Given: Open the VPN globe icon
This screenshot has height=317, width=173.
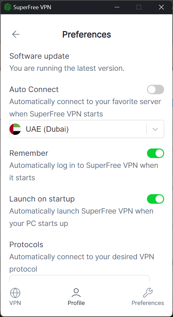Looking at the screenshot, I should tap(15, 293).
